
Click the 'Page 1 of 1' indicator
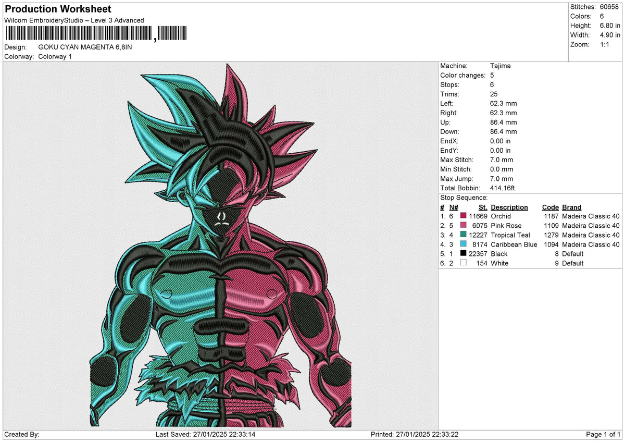click(x=603, y=434)
